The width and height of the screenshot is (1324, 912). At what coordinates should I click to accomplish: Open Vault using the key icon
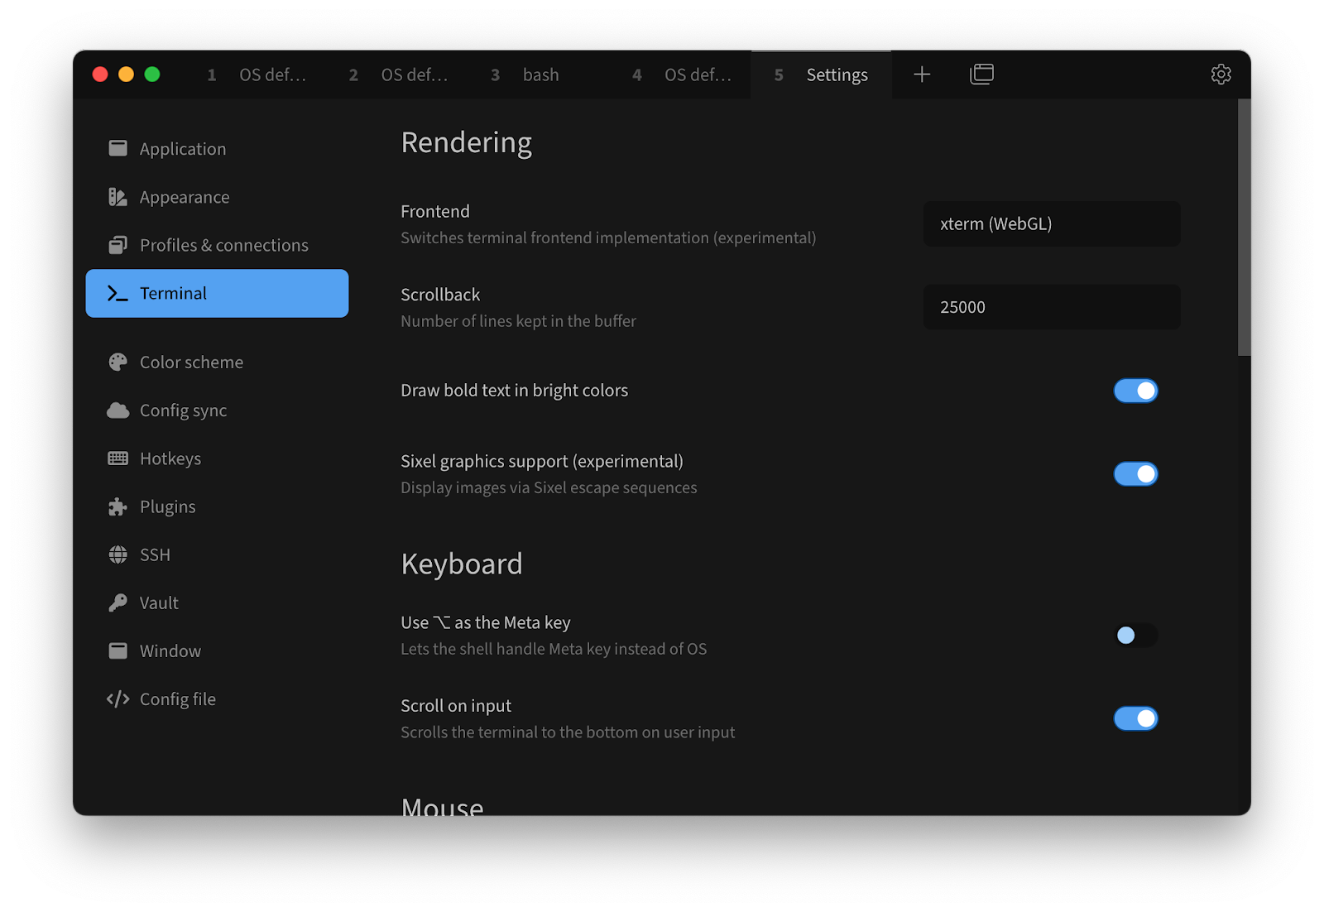[x=118, y=602]
